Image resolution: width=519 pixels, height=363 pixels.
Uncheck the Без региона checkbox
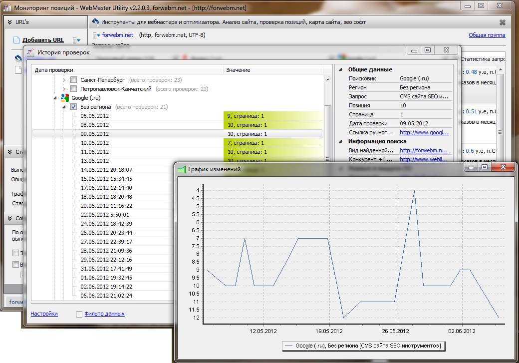73,107
